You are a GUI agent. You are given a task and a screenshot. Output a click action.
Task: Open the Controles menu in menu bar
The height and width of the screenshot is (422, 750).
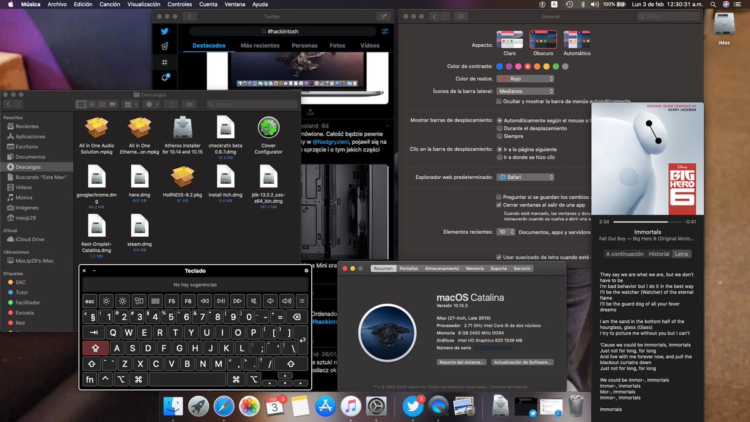tap(179, 4)
